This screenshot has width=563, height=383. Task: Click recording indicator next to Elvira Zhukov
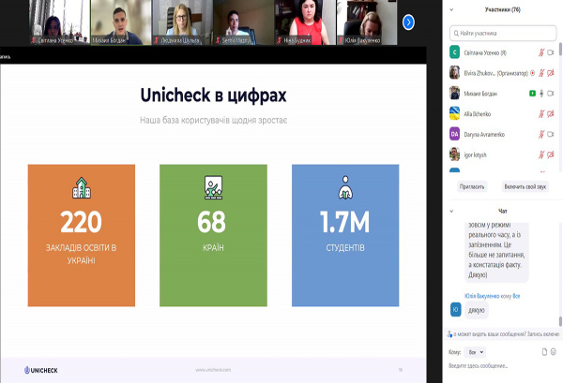point(532,73)
